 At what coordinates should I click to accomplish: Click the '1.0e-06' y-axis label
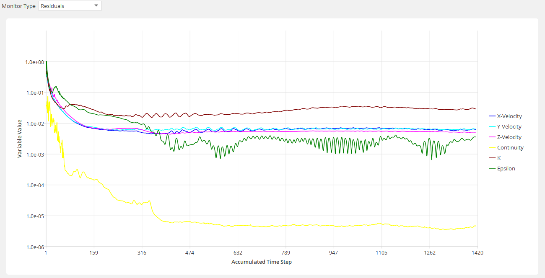(34, 247)
